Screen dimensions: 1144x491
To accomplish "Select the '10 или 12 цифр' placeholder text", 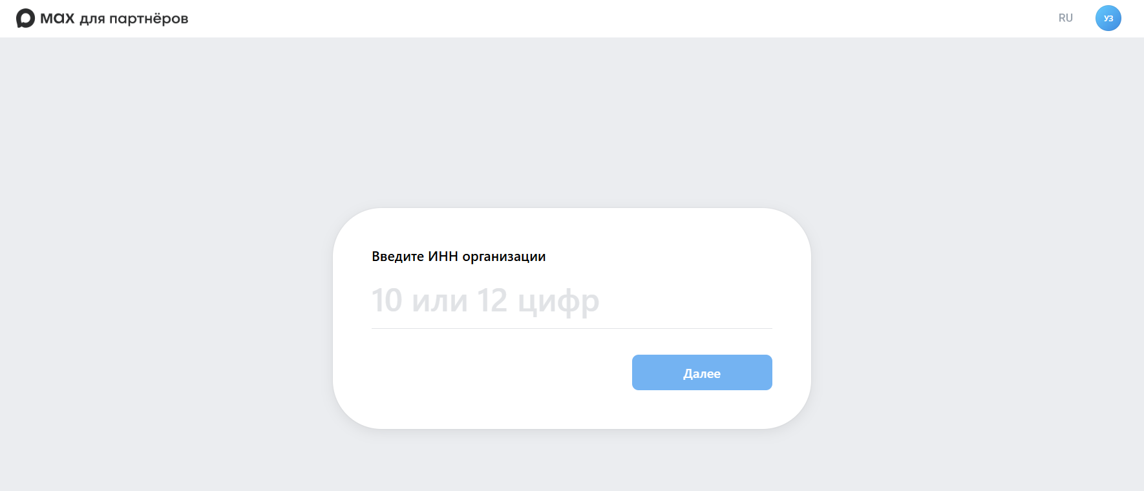I will coord(485,300).
